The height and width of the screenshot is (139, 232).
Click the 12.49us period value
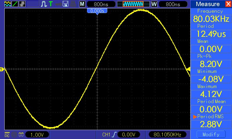click(211, 34)
